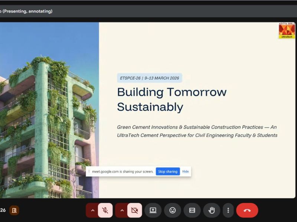This screenshot has width=297, height=222.
Task: Expand video settings chevron beside camera
Action: (121, 211)
